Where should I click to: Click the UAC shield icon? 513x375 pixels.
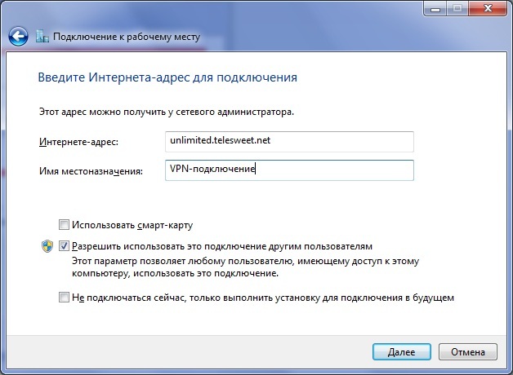(x=47, y=245)
